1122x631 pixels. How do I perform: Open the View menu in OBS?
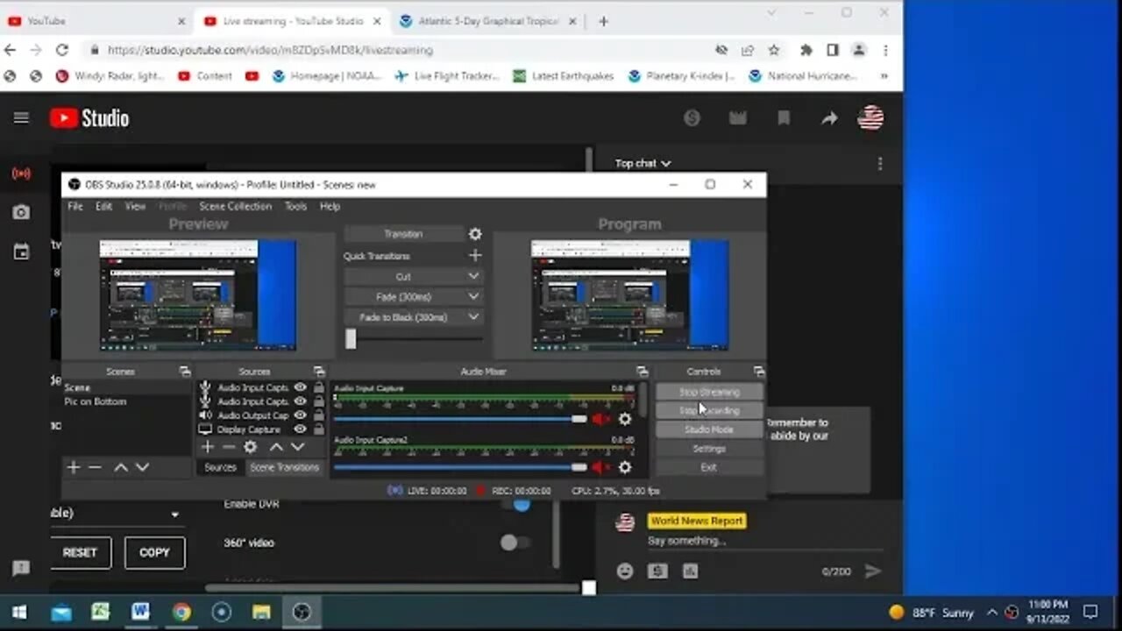(135, 206)
